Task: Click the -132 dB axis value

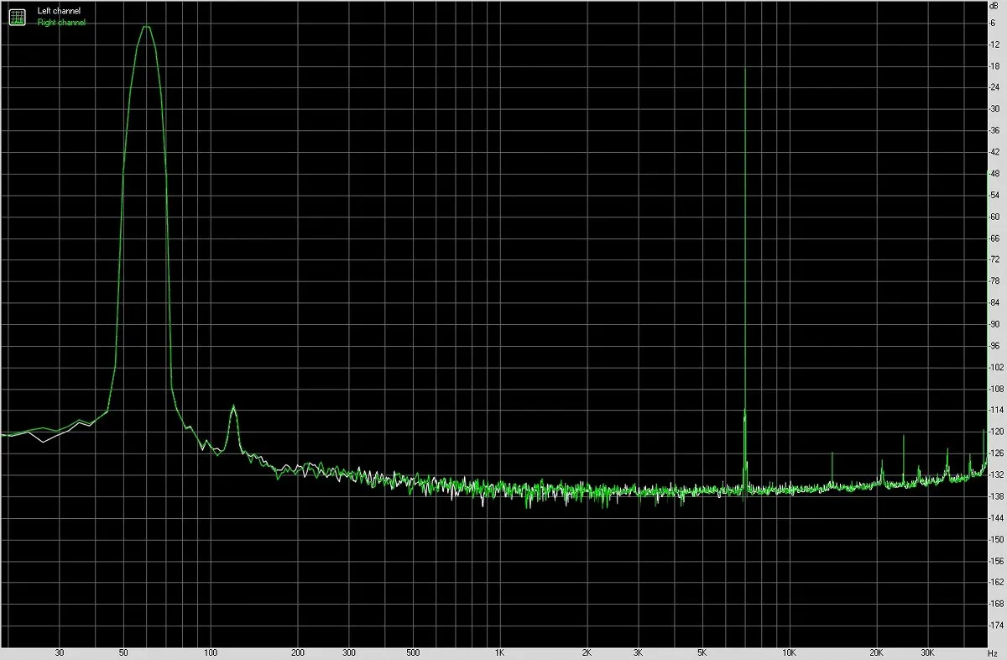Action: click(996, 475)
